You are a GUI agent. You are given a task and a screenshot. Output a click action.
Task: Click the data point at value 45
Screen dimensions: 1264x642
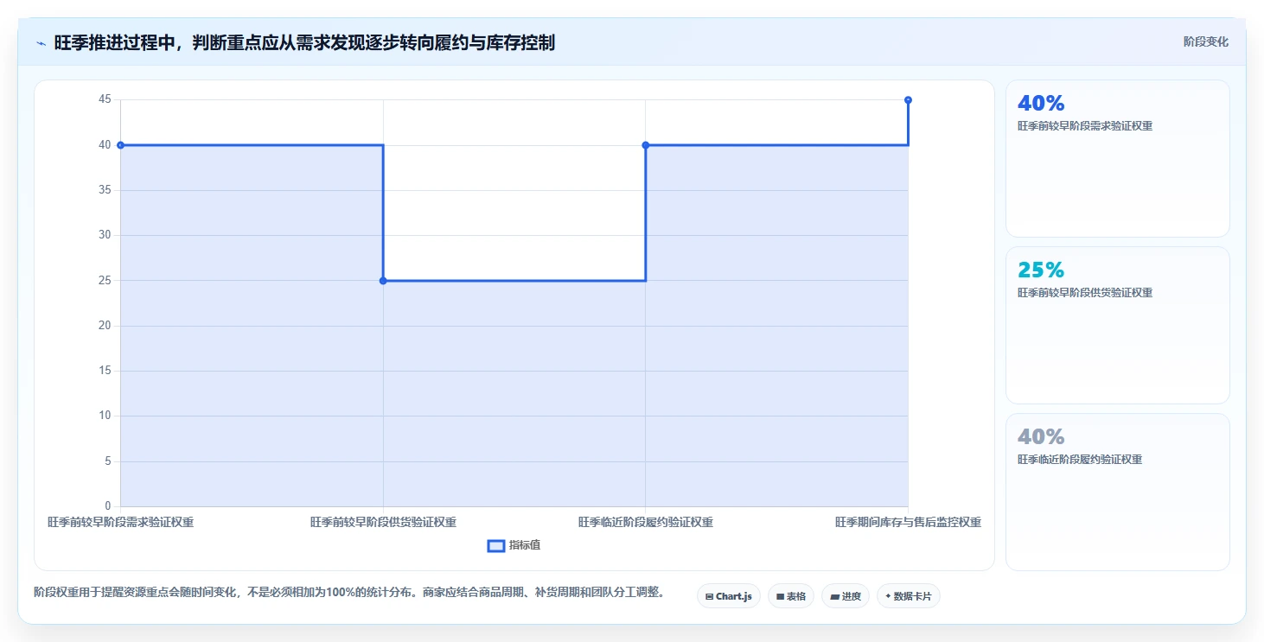[908, 100]
